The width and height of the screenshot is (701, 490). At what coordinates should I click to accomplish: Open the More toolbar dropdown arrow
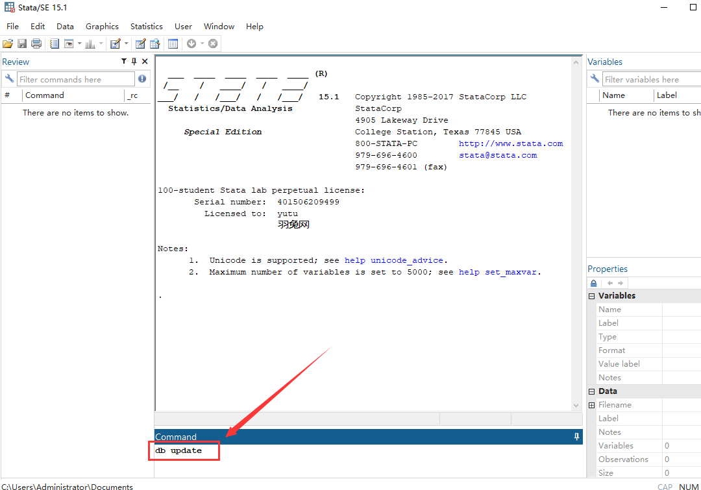pyautogui.click(x=202, y=43)
